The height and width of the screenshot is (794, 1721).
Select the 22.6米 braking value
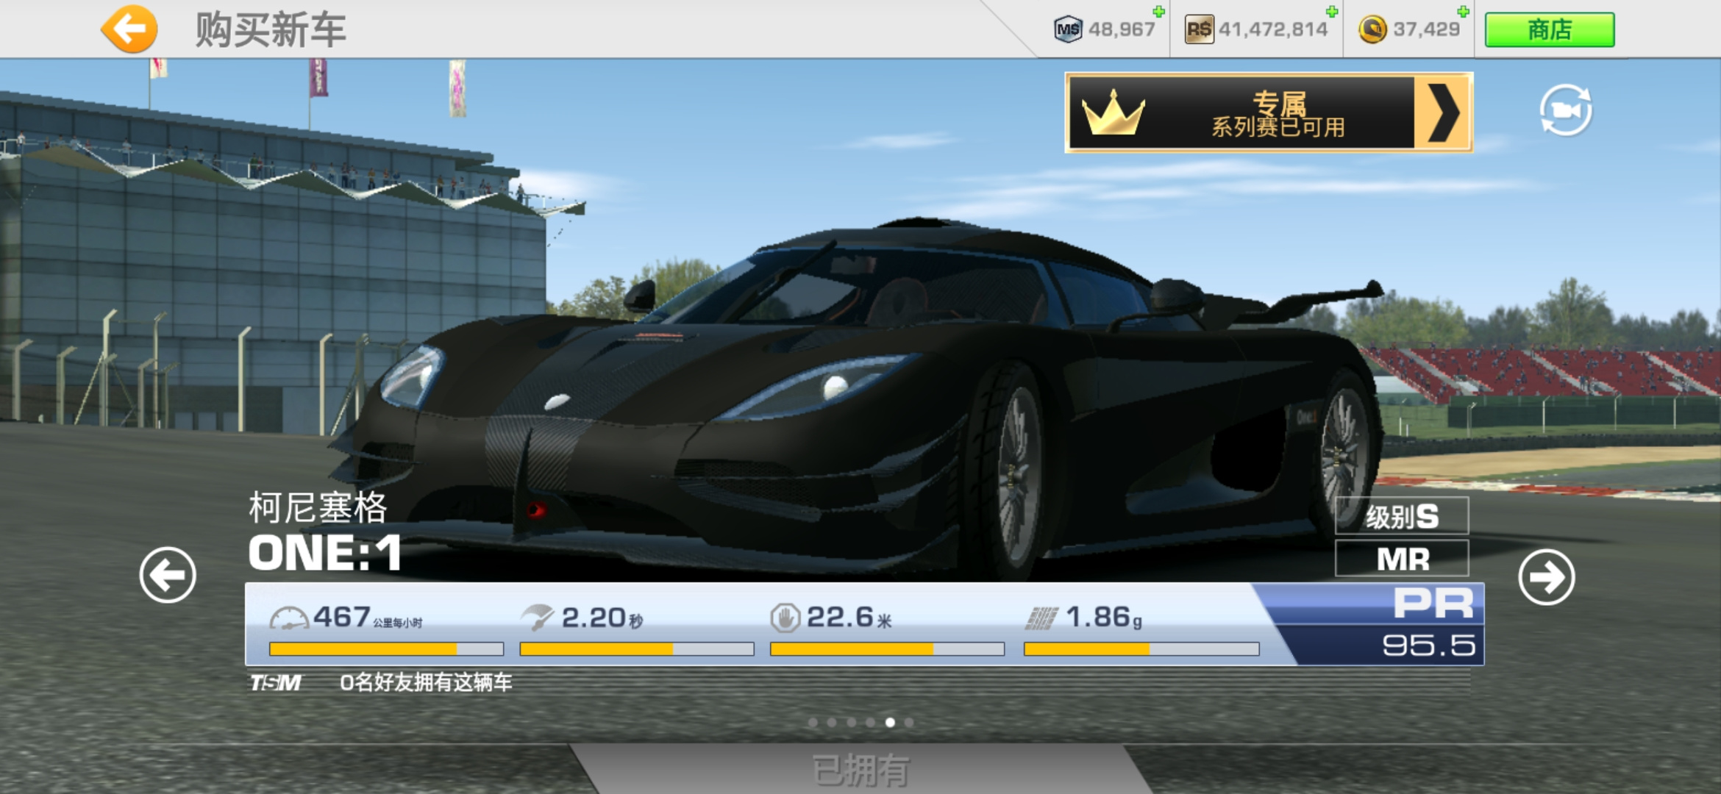(849, 618)
